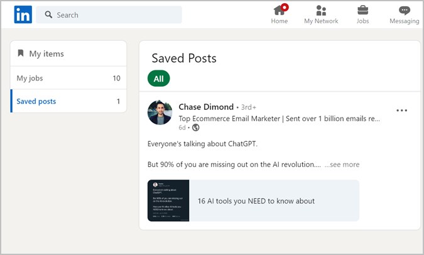Open Home from the nav bar
The image size is (424, 255).
coord(280,14)
